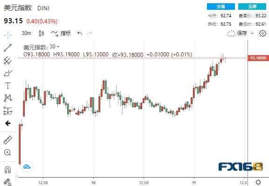Click the save (保存) cloud button
The width and height of the screenshot is (269, 186).
[237, 33]
